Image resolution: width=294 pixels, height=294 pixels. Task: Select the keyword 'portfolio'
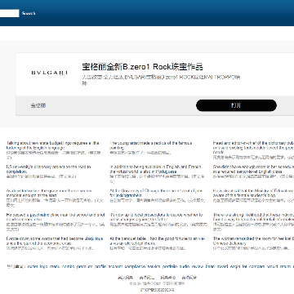[170, 266]
